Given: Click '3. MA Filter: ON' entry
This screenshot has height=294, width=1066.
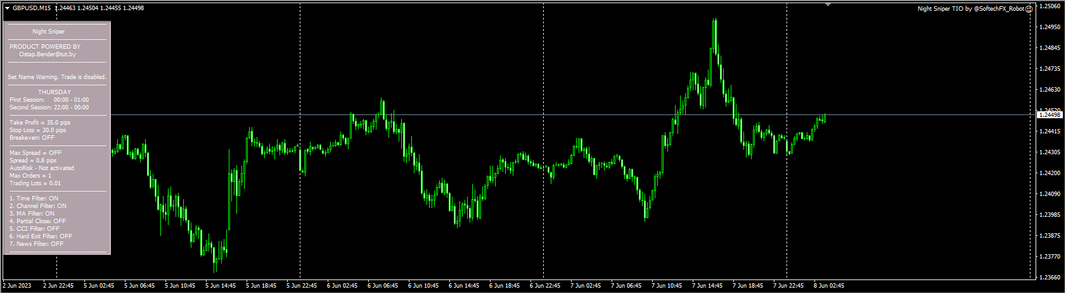Looking at the screenshot, I should (32, 214).
